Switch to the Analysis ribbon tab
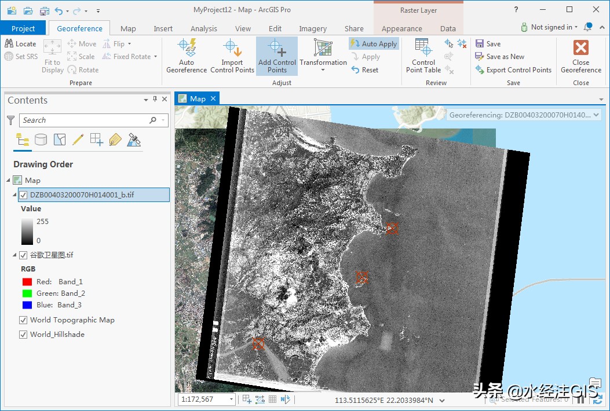This screenshot has height=411, width=610. [203, 29]
